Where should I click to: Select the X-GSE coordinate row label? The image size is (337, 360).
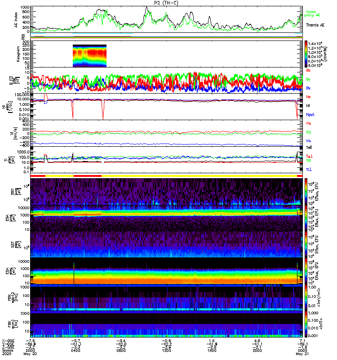point(8,341)
